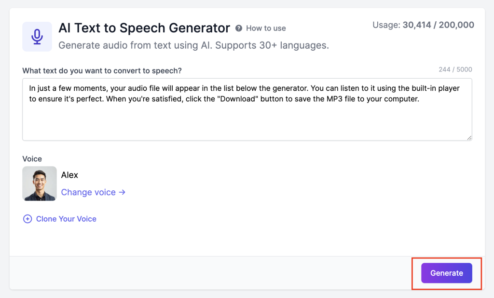Focus the text-to-speech input box
494x298 pixels.
click(x=247, y=121)
